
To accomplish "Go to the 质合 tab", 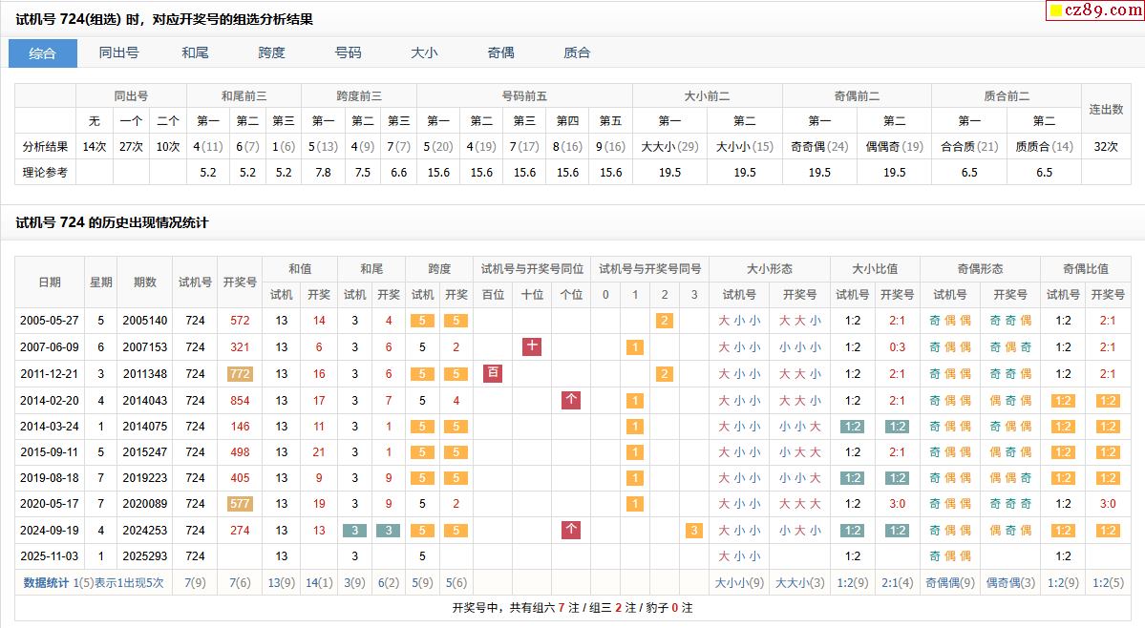I will click(x=577, y=53).
